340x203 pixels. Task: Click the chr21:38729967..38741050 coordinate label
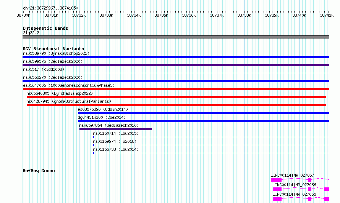(50, 8)
